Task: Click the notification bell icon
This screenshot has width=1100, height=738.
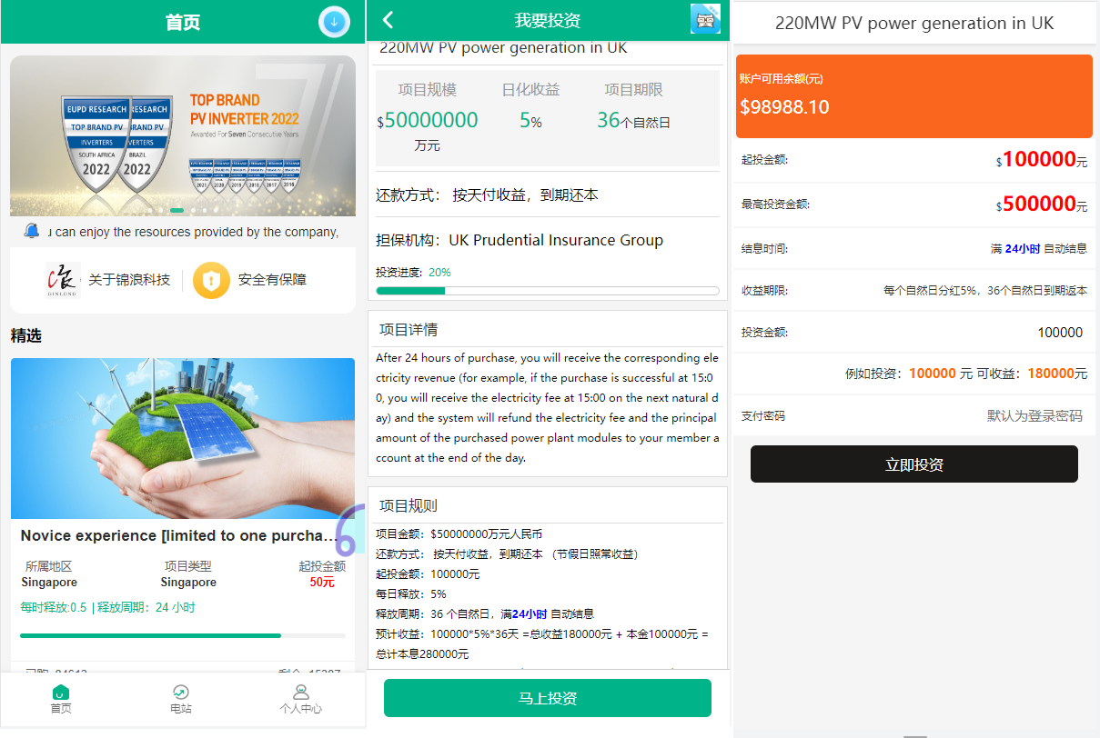Action: (x=32, y=231)
